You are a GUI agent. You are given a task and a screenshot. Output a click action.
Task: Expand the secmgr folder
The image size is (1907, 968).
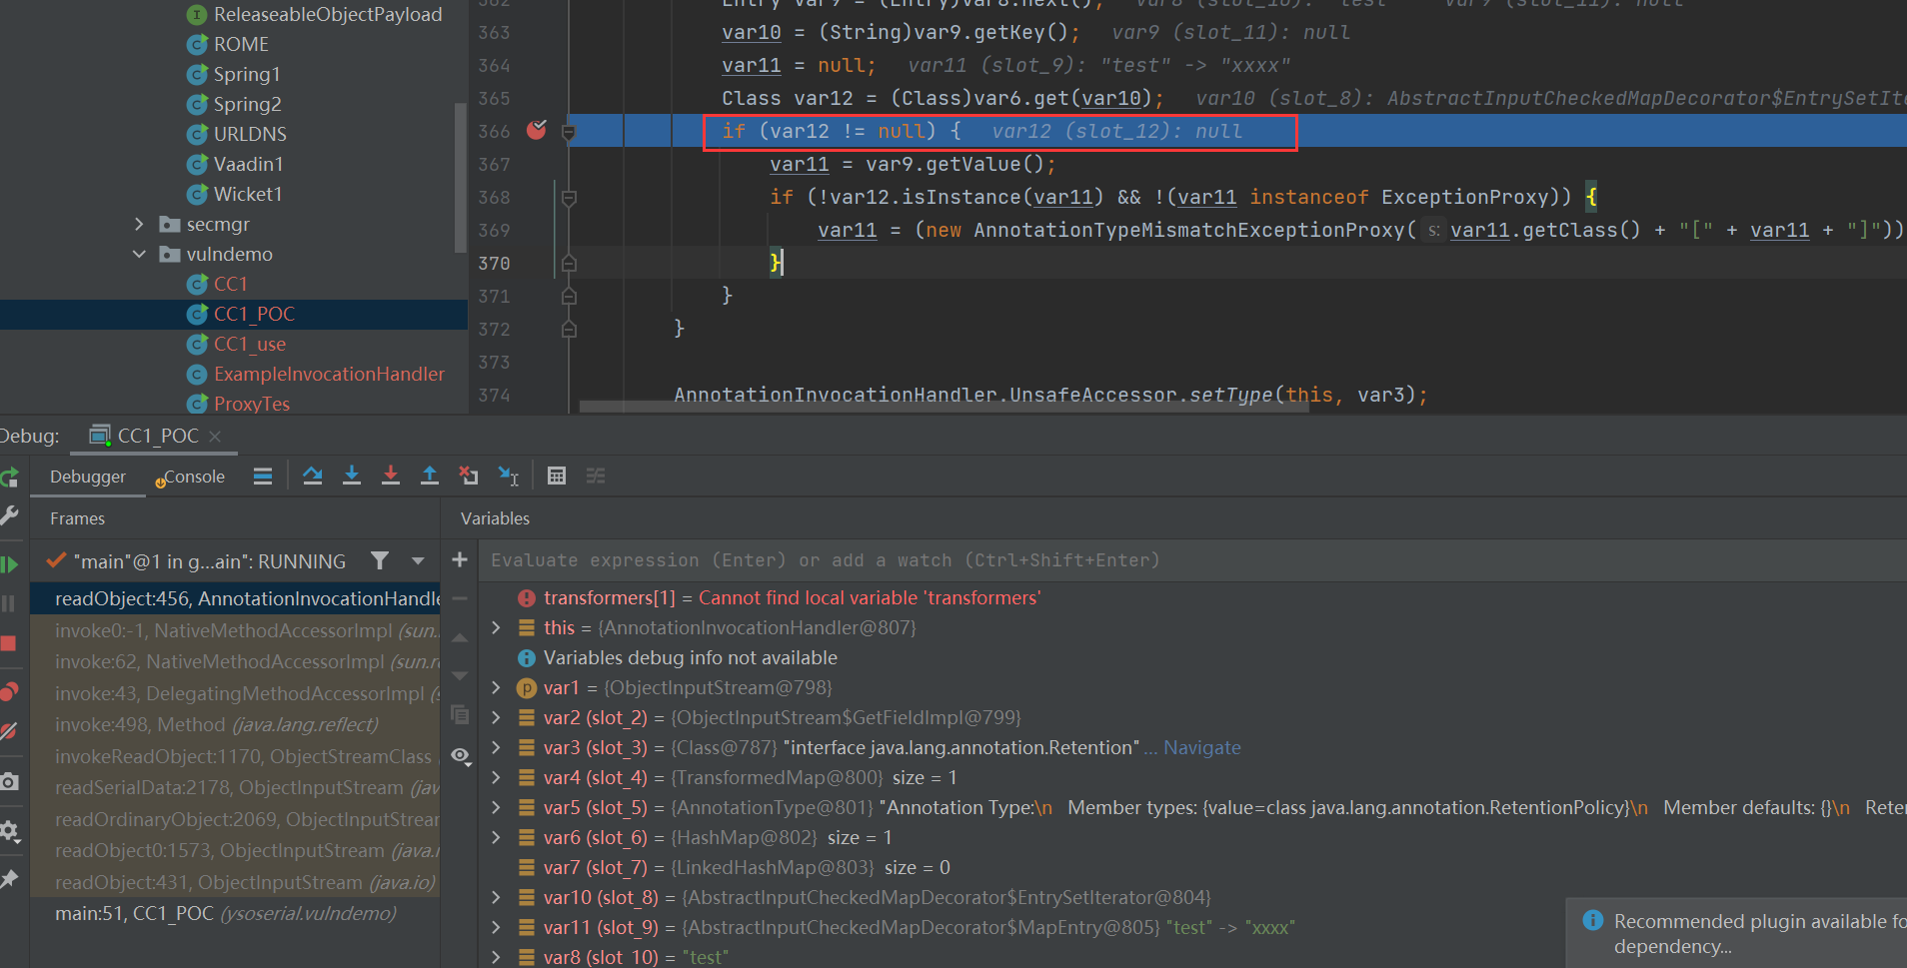coord(139,224)
